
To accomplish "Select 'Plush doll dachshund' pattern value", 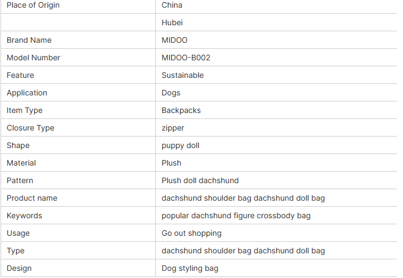I will click(200, 181).
